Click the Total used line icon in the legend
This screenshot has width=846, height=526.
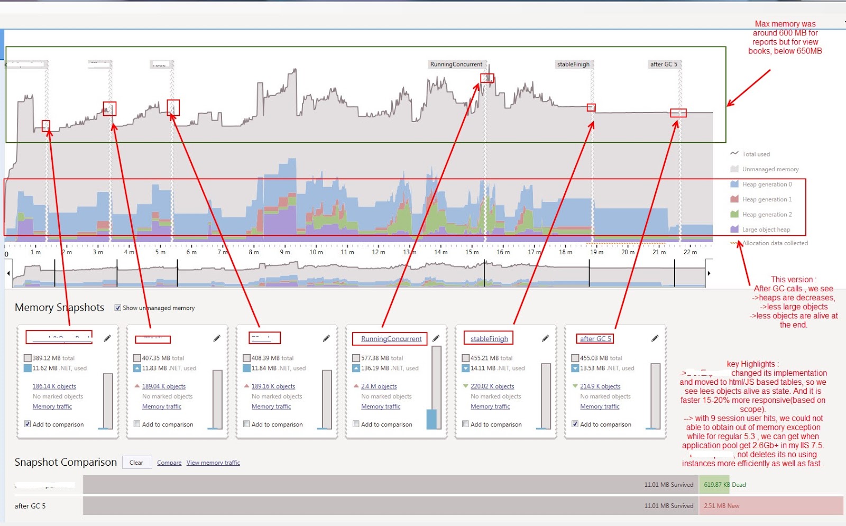[734, 153]
